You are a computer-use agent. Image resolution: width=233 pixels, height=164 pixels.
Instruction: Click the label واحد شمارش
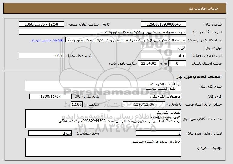[88, 133]
